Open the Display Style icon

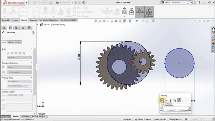tap(130, 21)
